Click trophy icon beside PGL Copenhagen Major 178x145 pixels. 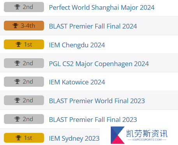coord(17,63)
